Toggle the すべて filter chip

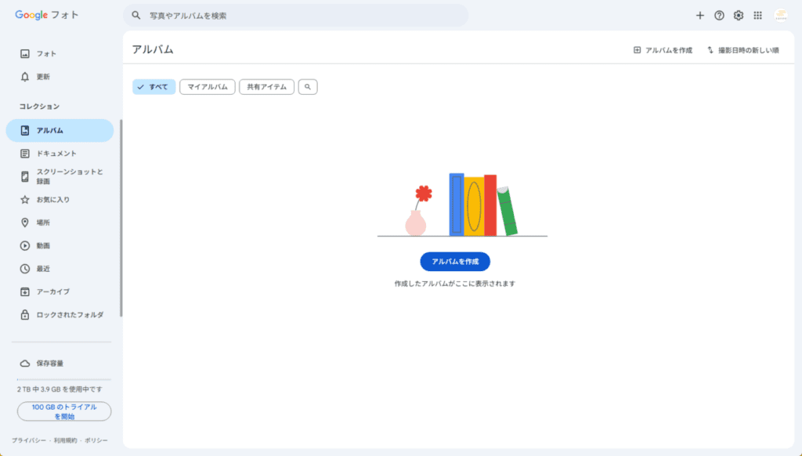(x=154, y=87)
